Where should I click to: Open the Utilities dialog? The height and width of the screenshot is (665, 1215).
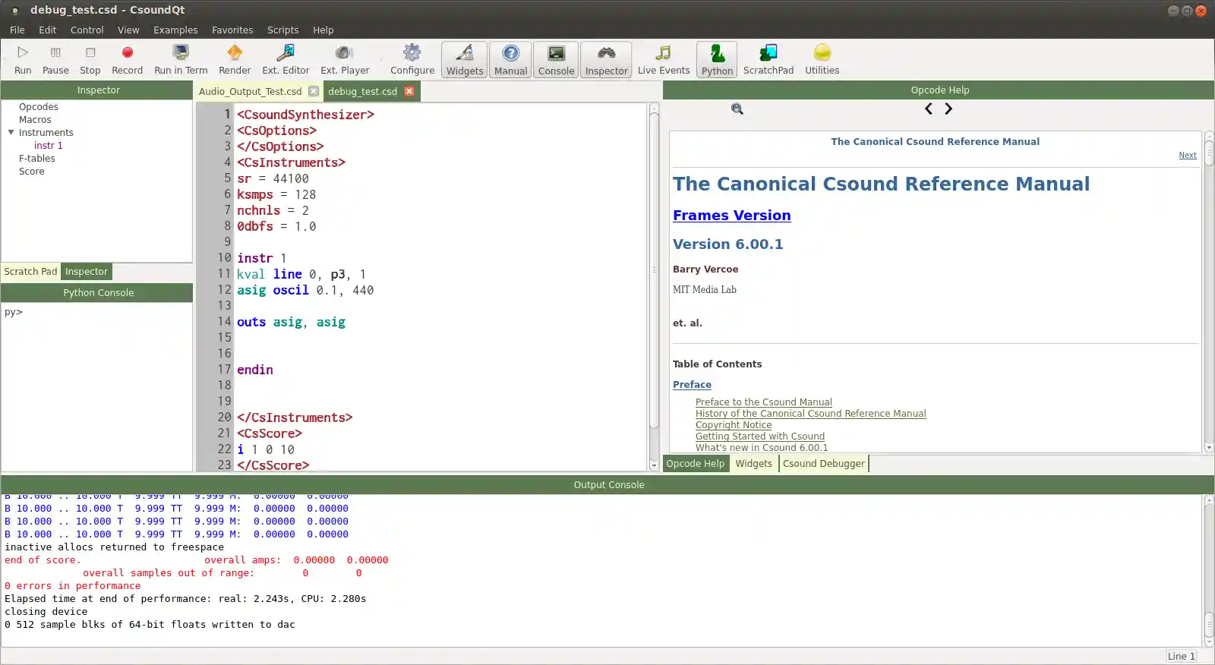click(x=822, y=60)
